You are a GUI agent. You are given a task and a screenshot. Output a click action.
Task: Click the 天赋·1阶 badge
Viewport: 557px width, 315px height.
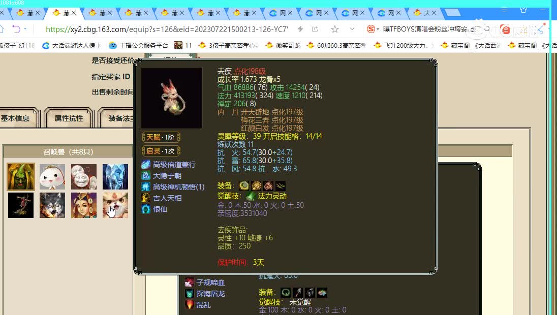click(161, 137)
